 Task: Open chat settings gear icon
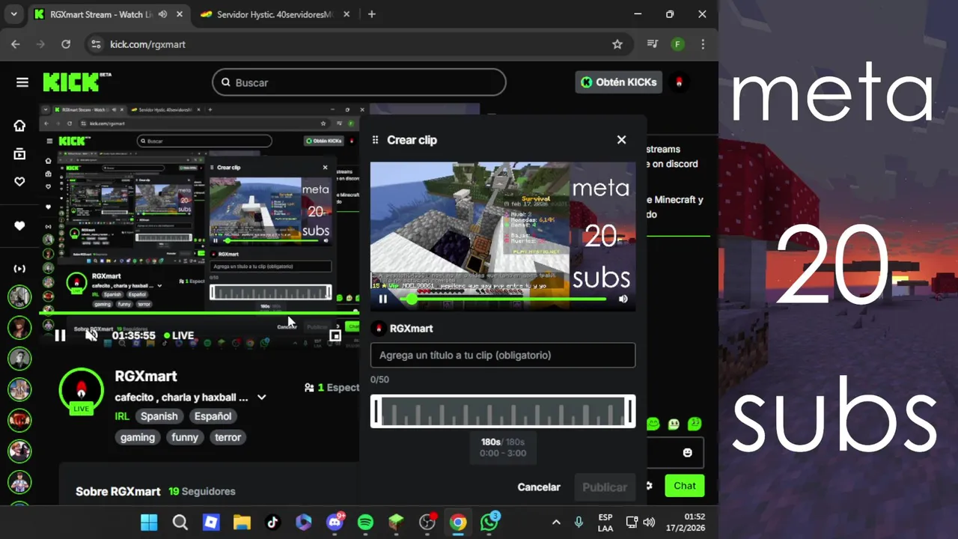click(x=649, y=486)
